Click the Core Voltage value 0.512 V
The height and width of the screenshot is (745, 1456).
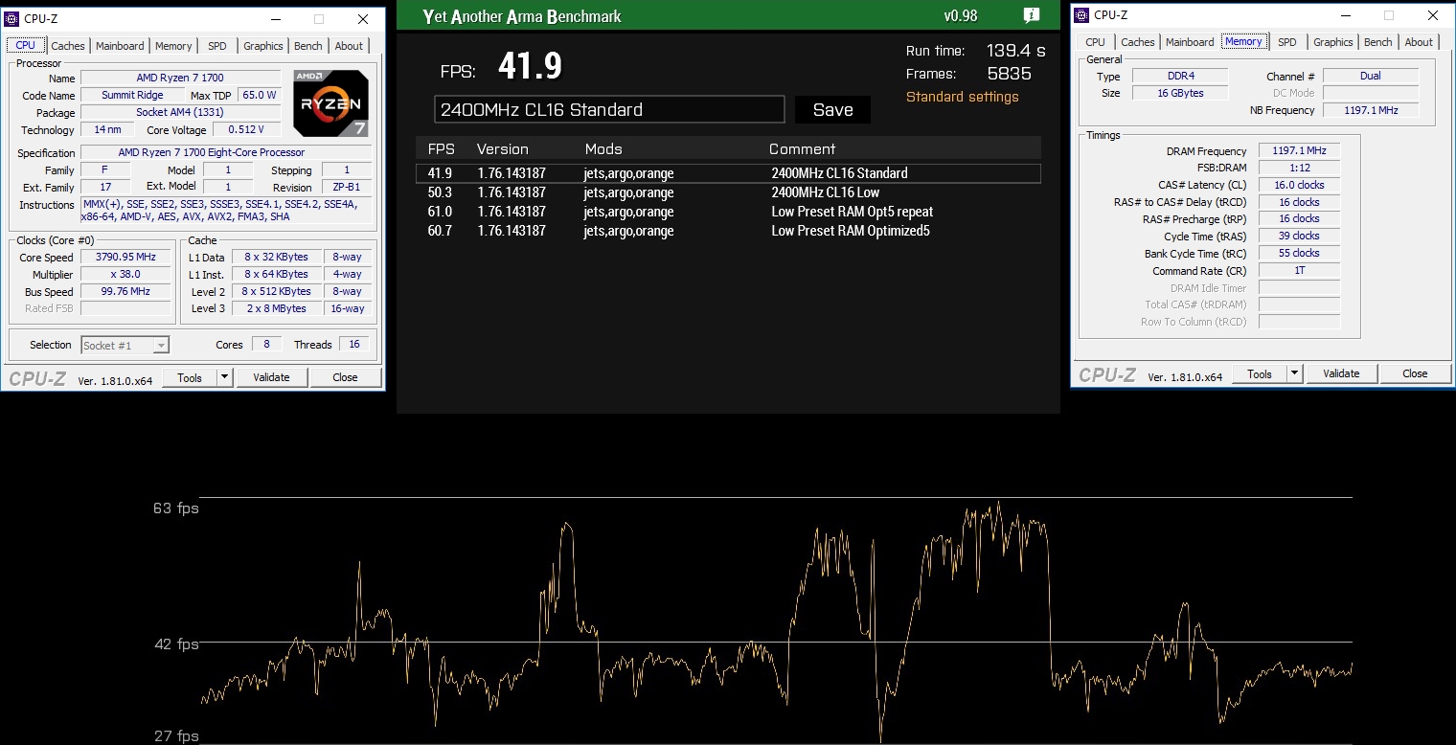[246, 130]
